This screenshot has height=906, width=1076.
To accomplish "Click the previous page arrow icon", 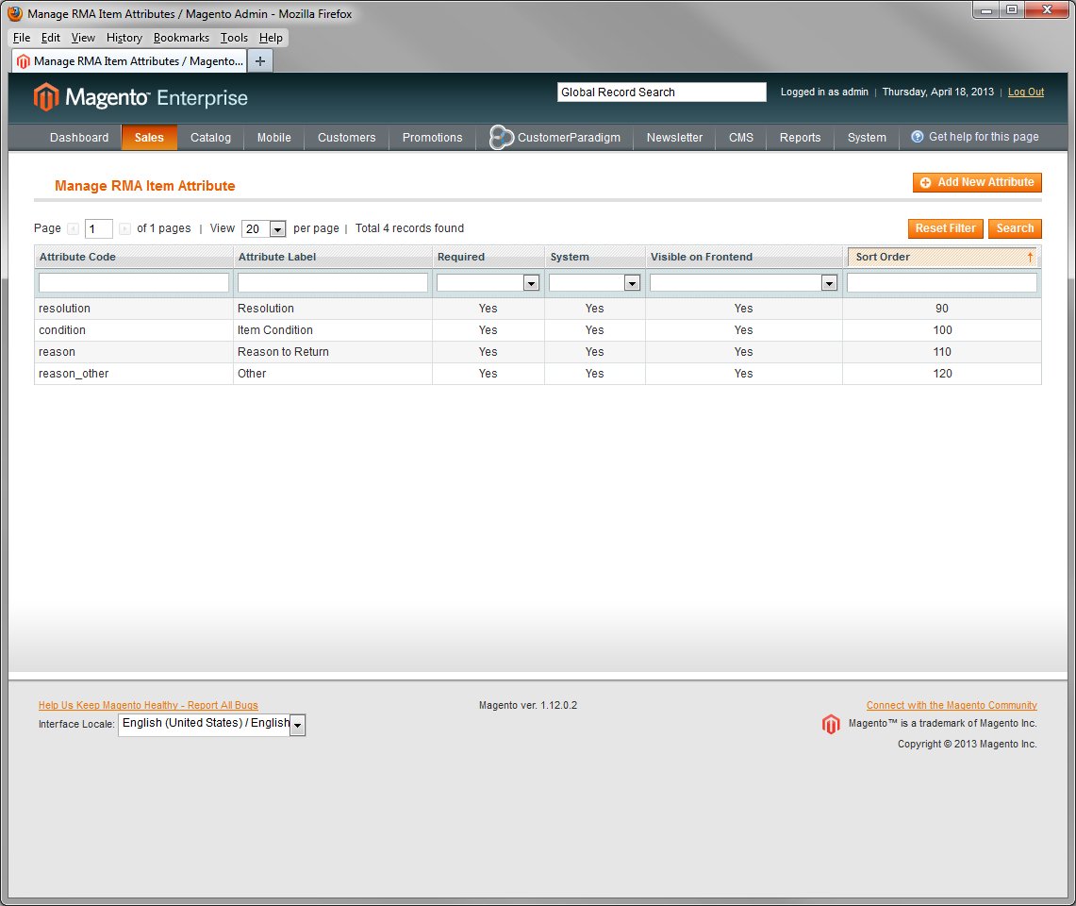I will 73,228.
